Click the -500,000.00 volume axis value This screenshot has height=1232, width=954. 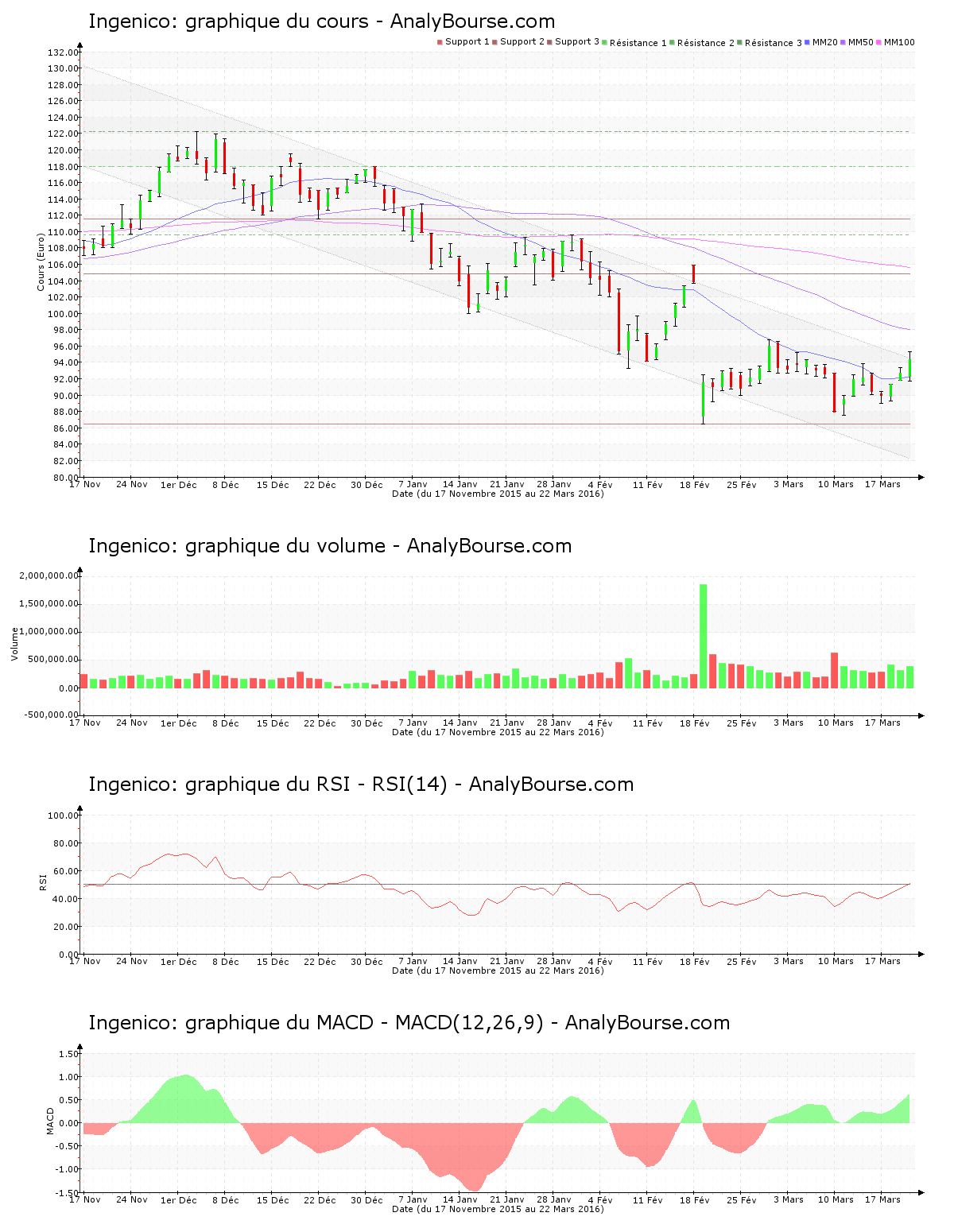pos(50,715)
